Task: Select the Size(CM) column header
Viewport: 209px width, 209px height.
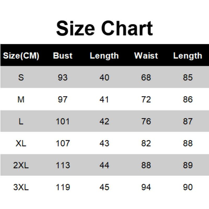Action: pos(21,56)
